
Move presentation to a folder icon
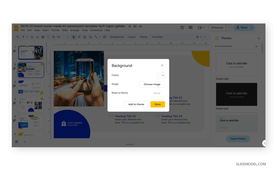click(135, 26)
